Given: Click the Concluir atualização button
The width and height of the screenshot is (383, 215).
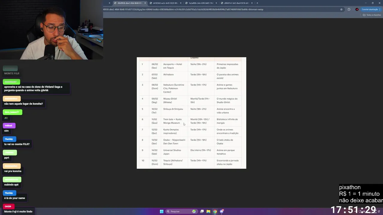Looking at the screenshot, I should tap(371, 9).
